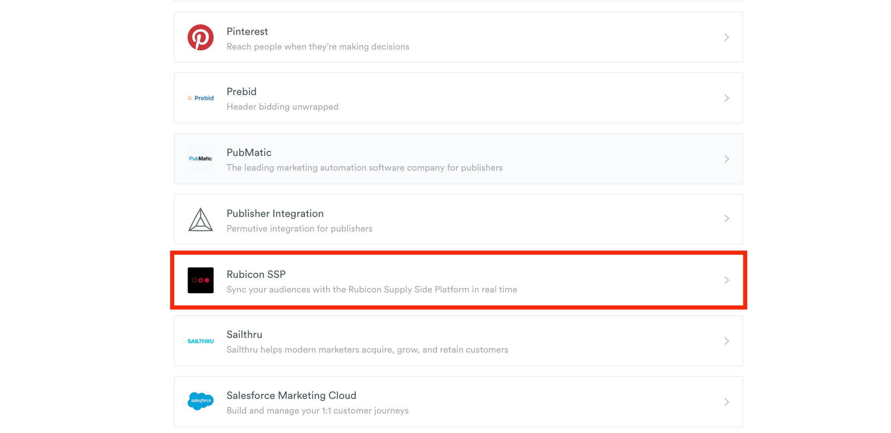
Task: Select the Rubicon SSP title
Action: tap(256, 274)
